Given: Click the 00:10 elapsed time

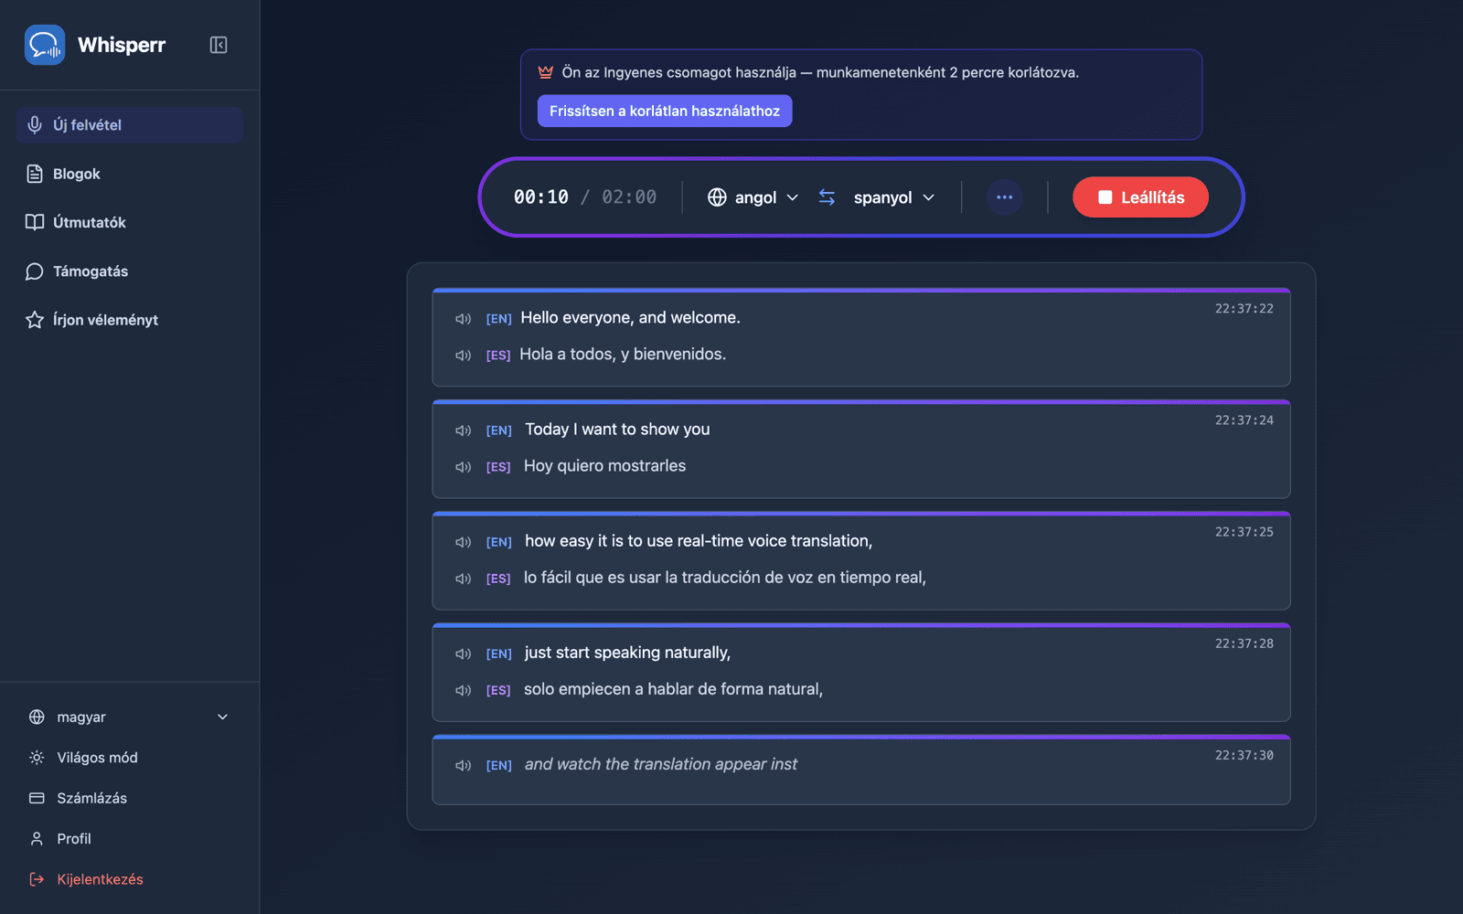Looking at the screenshot, I should [541, 197].
